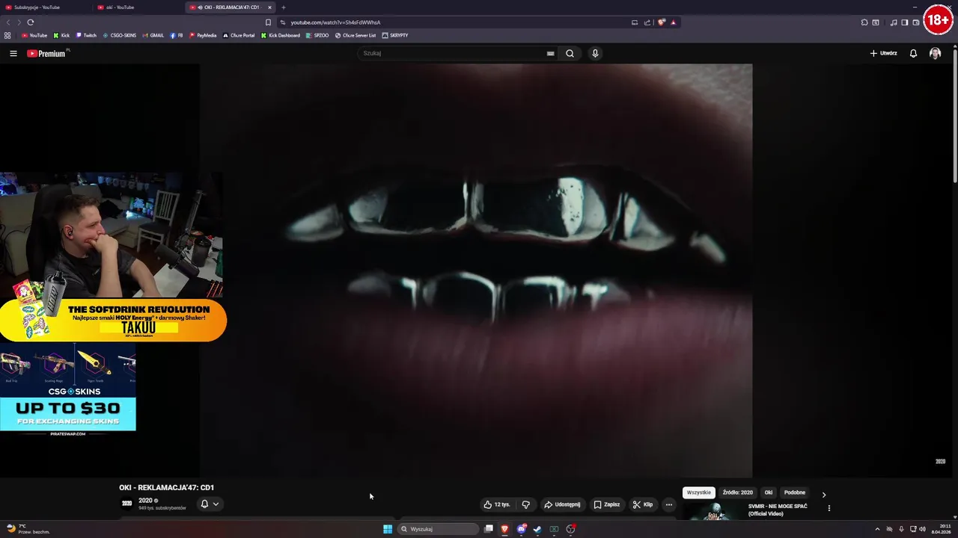Viewport: 958px width, 538px height.
Task: Open the on-screen keyboard in the search box
Action: 550,53
